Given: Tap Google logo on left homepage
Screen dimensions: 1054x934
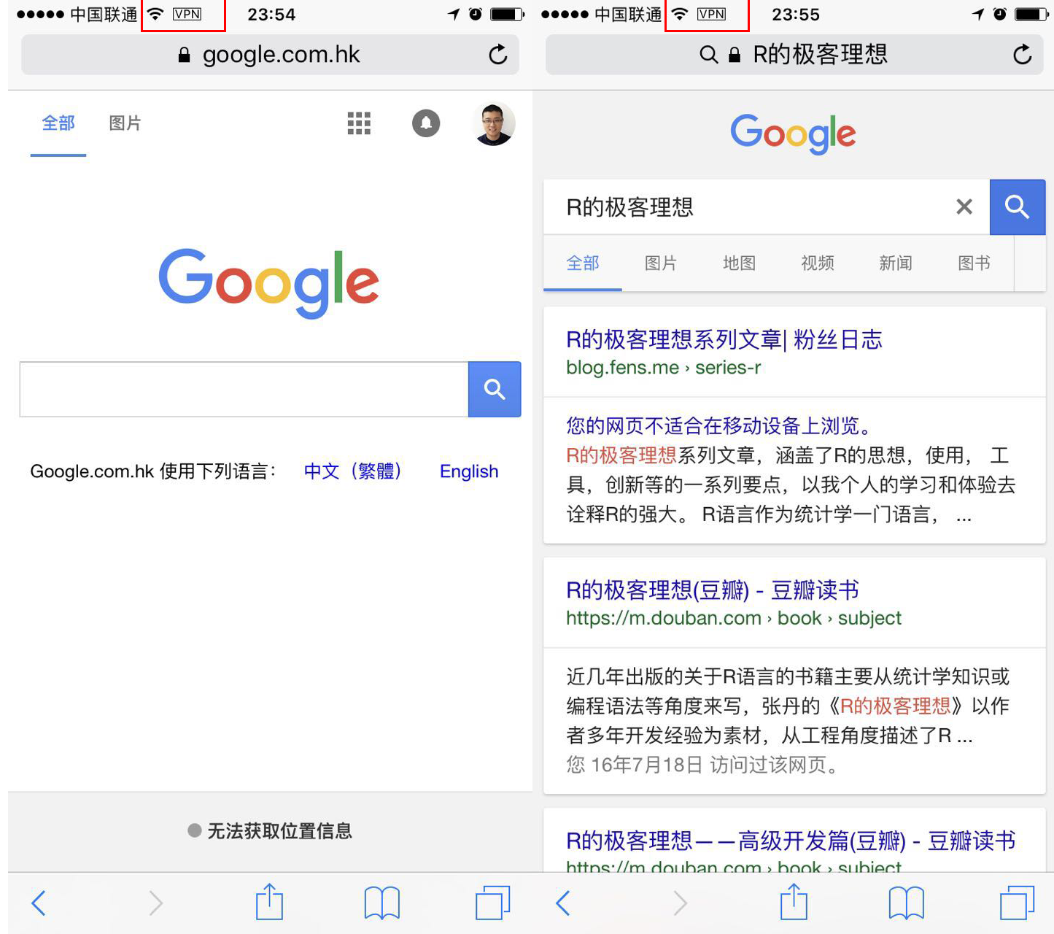Looking at the screenshot, I should tap(269, 284).
